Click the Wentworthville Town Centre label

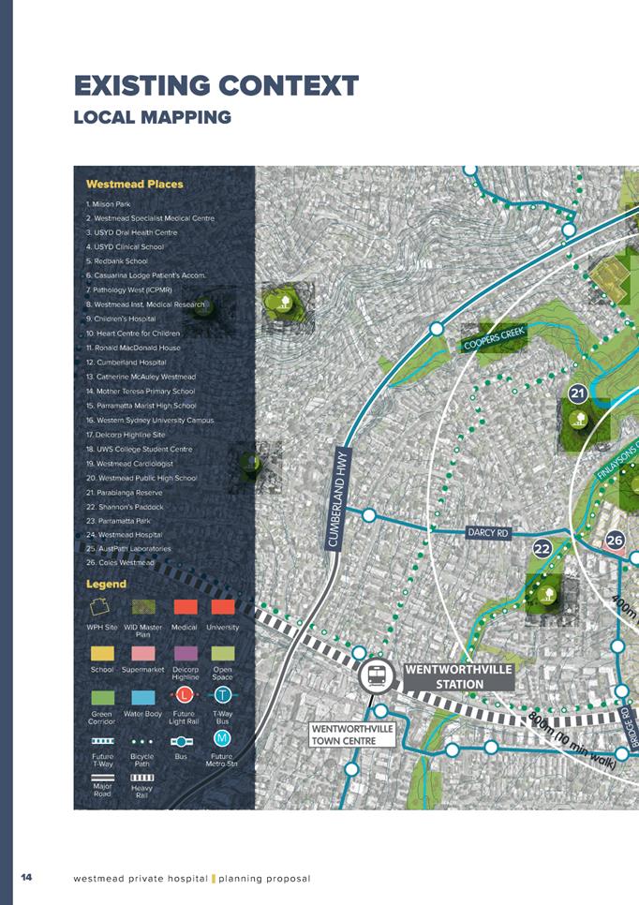[x=352, y=734]
